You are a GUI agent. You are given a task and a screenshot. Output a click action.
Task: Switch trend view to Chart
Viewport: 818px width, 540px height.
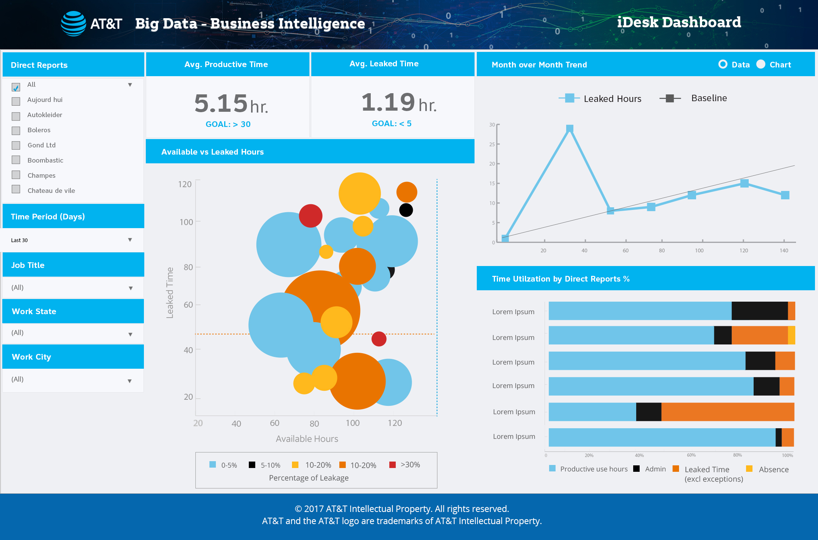[761, 64]
